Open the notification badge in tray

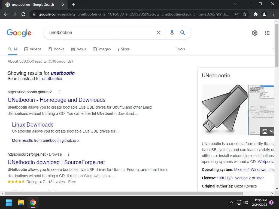click(271, 202)
